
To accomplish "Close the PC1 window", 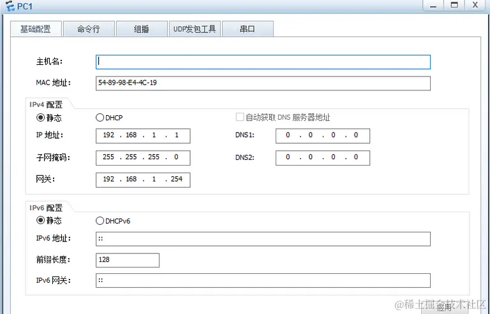I will click(x=475, y=5).
